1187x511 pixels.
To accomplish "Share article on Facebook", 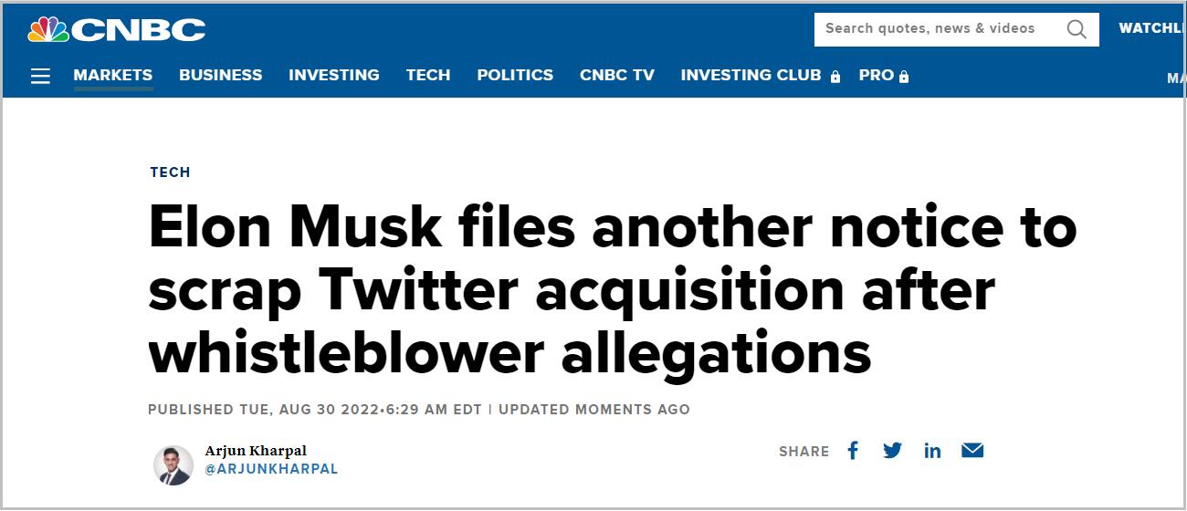I will (x=853, y=451).
